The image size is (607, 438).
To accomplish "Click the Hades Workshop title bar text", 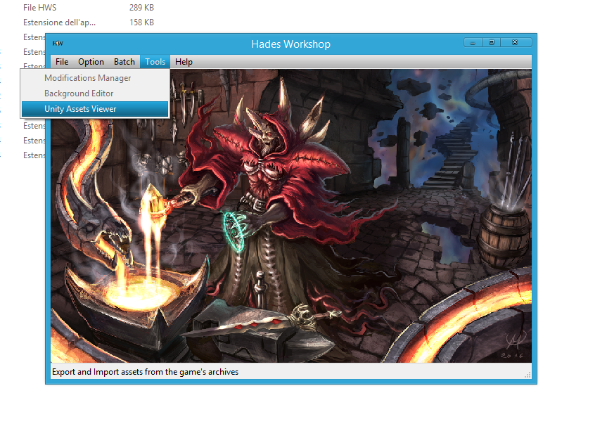I will (290, 44).
